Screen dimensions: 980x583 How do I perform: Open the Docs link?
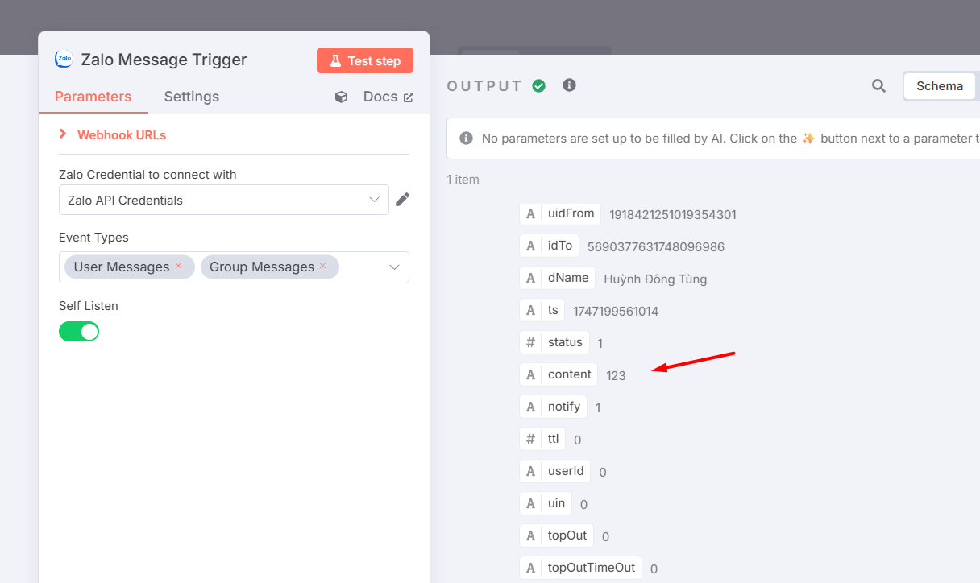[x=388, y=97]
